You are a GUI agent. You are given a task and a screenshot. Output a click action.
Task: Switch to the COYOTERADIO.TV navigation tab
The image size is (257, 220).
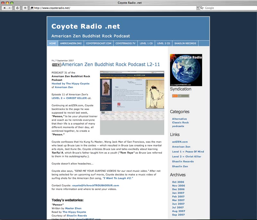(x=125, y=43)
